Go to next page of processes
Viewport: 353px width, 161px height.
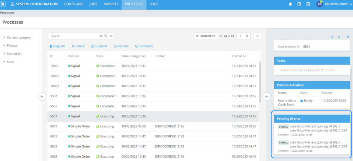(x=247, y=36)
